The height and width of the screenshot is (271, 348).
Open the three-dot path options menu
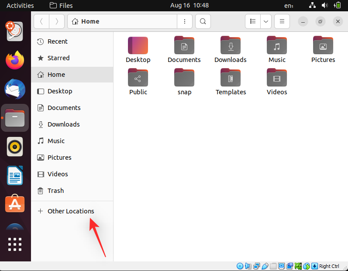(185, 21)
